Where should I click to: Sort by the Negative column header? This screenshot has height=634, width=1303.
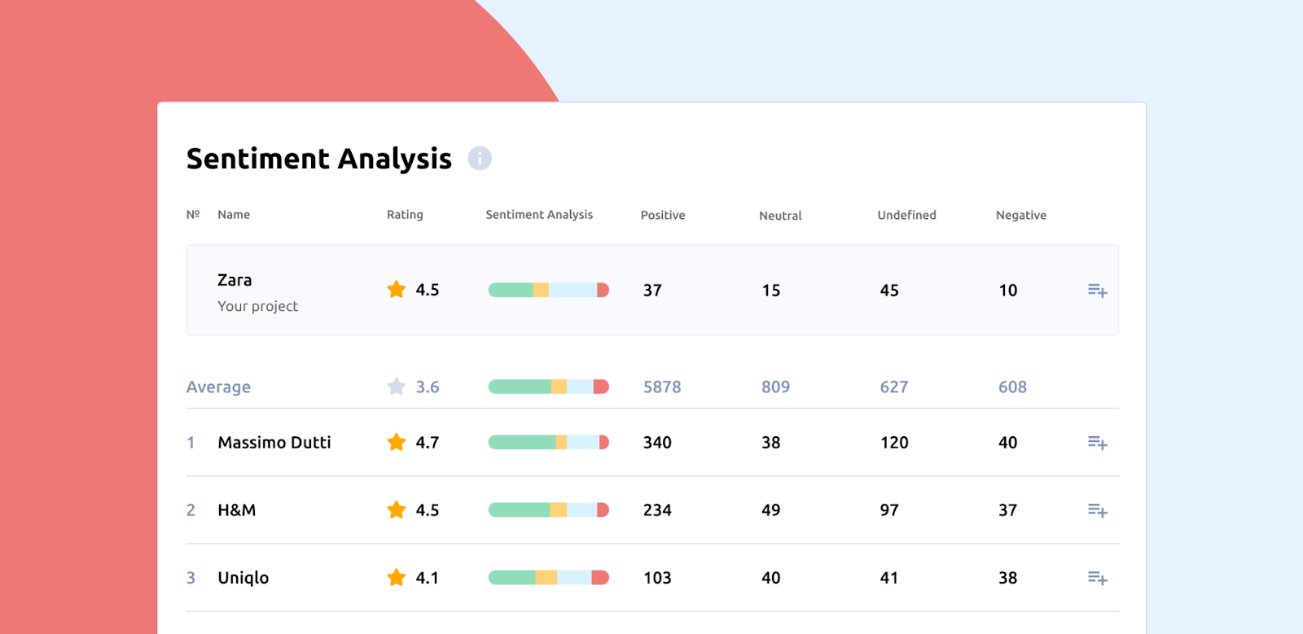1021,215
